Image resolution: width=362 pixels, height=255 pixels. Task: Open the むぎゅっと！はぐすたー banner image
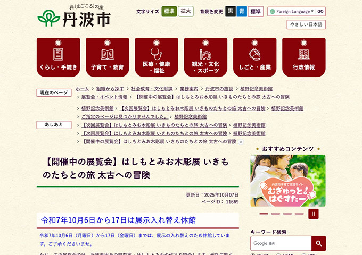[x=288, y=181]
